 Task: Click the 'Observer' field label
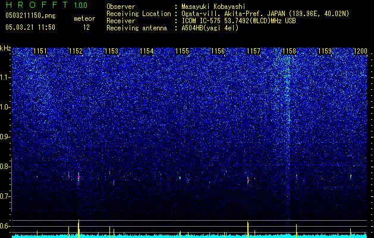tap(121, 7)
